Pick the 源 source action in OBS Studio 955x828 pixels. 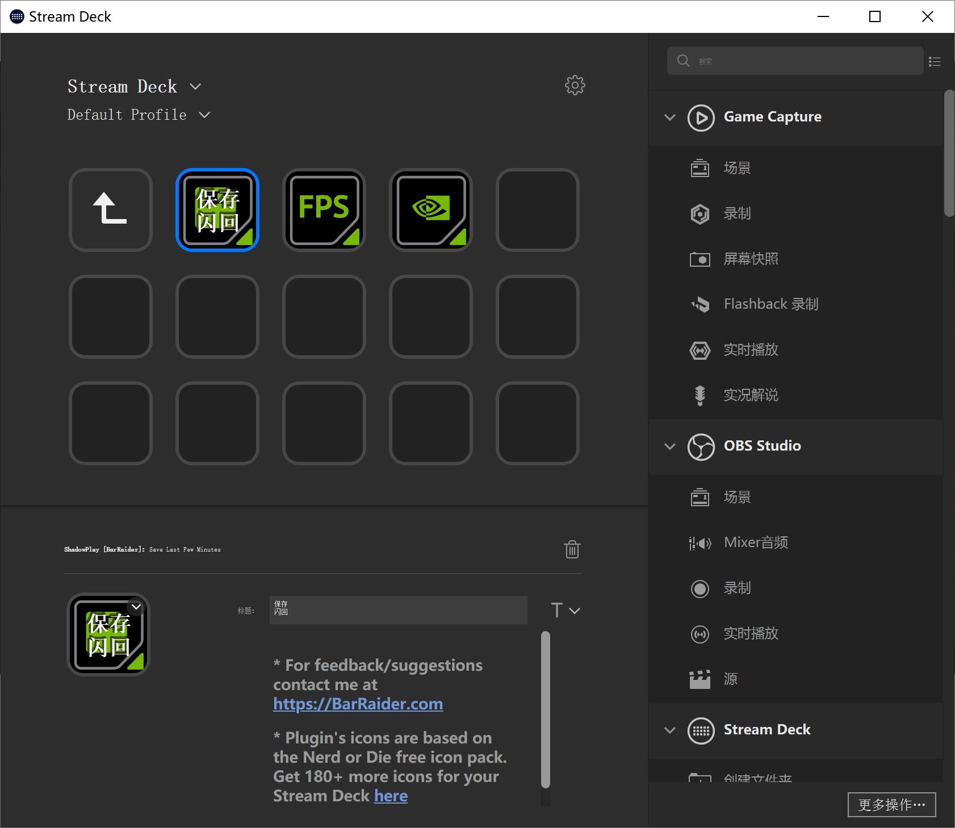(x=730, y=679)
